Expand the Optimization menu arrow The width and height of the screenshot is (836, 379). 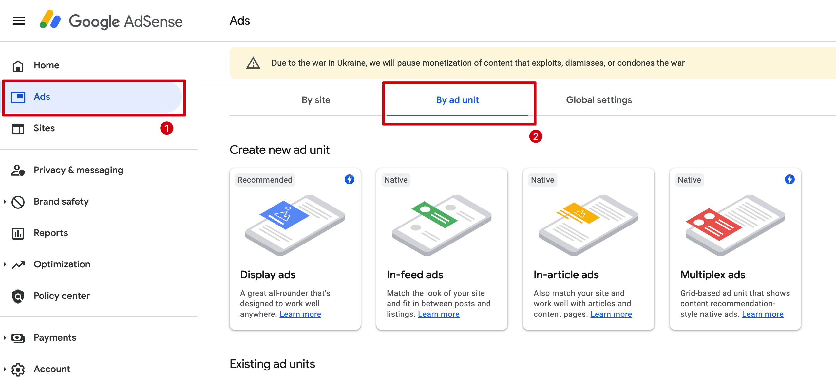click(x=5, y=264)
